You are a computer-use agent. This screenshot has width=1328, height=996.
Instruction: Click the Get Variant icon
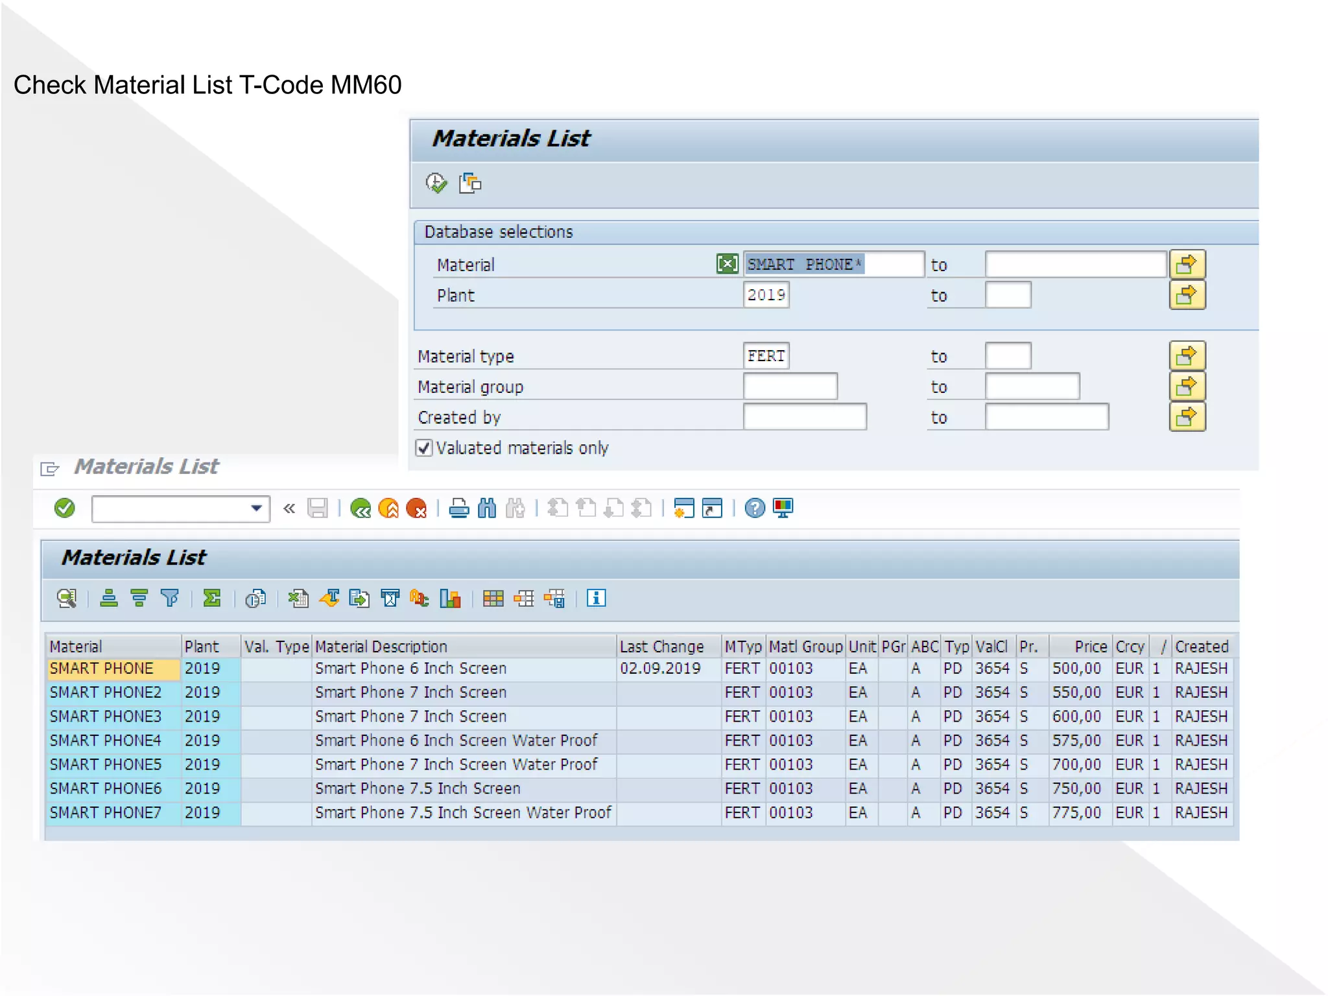[x=470, y=184]
